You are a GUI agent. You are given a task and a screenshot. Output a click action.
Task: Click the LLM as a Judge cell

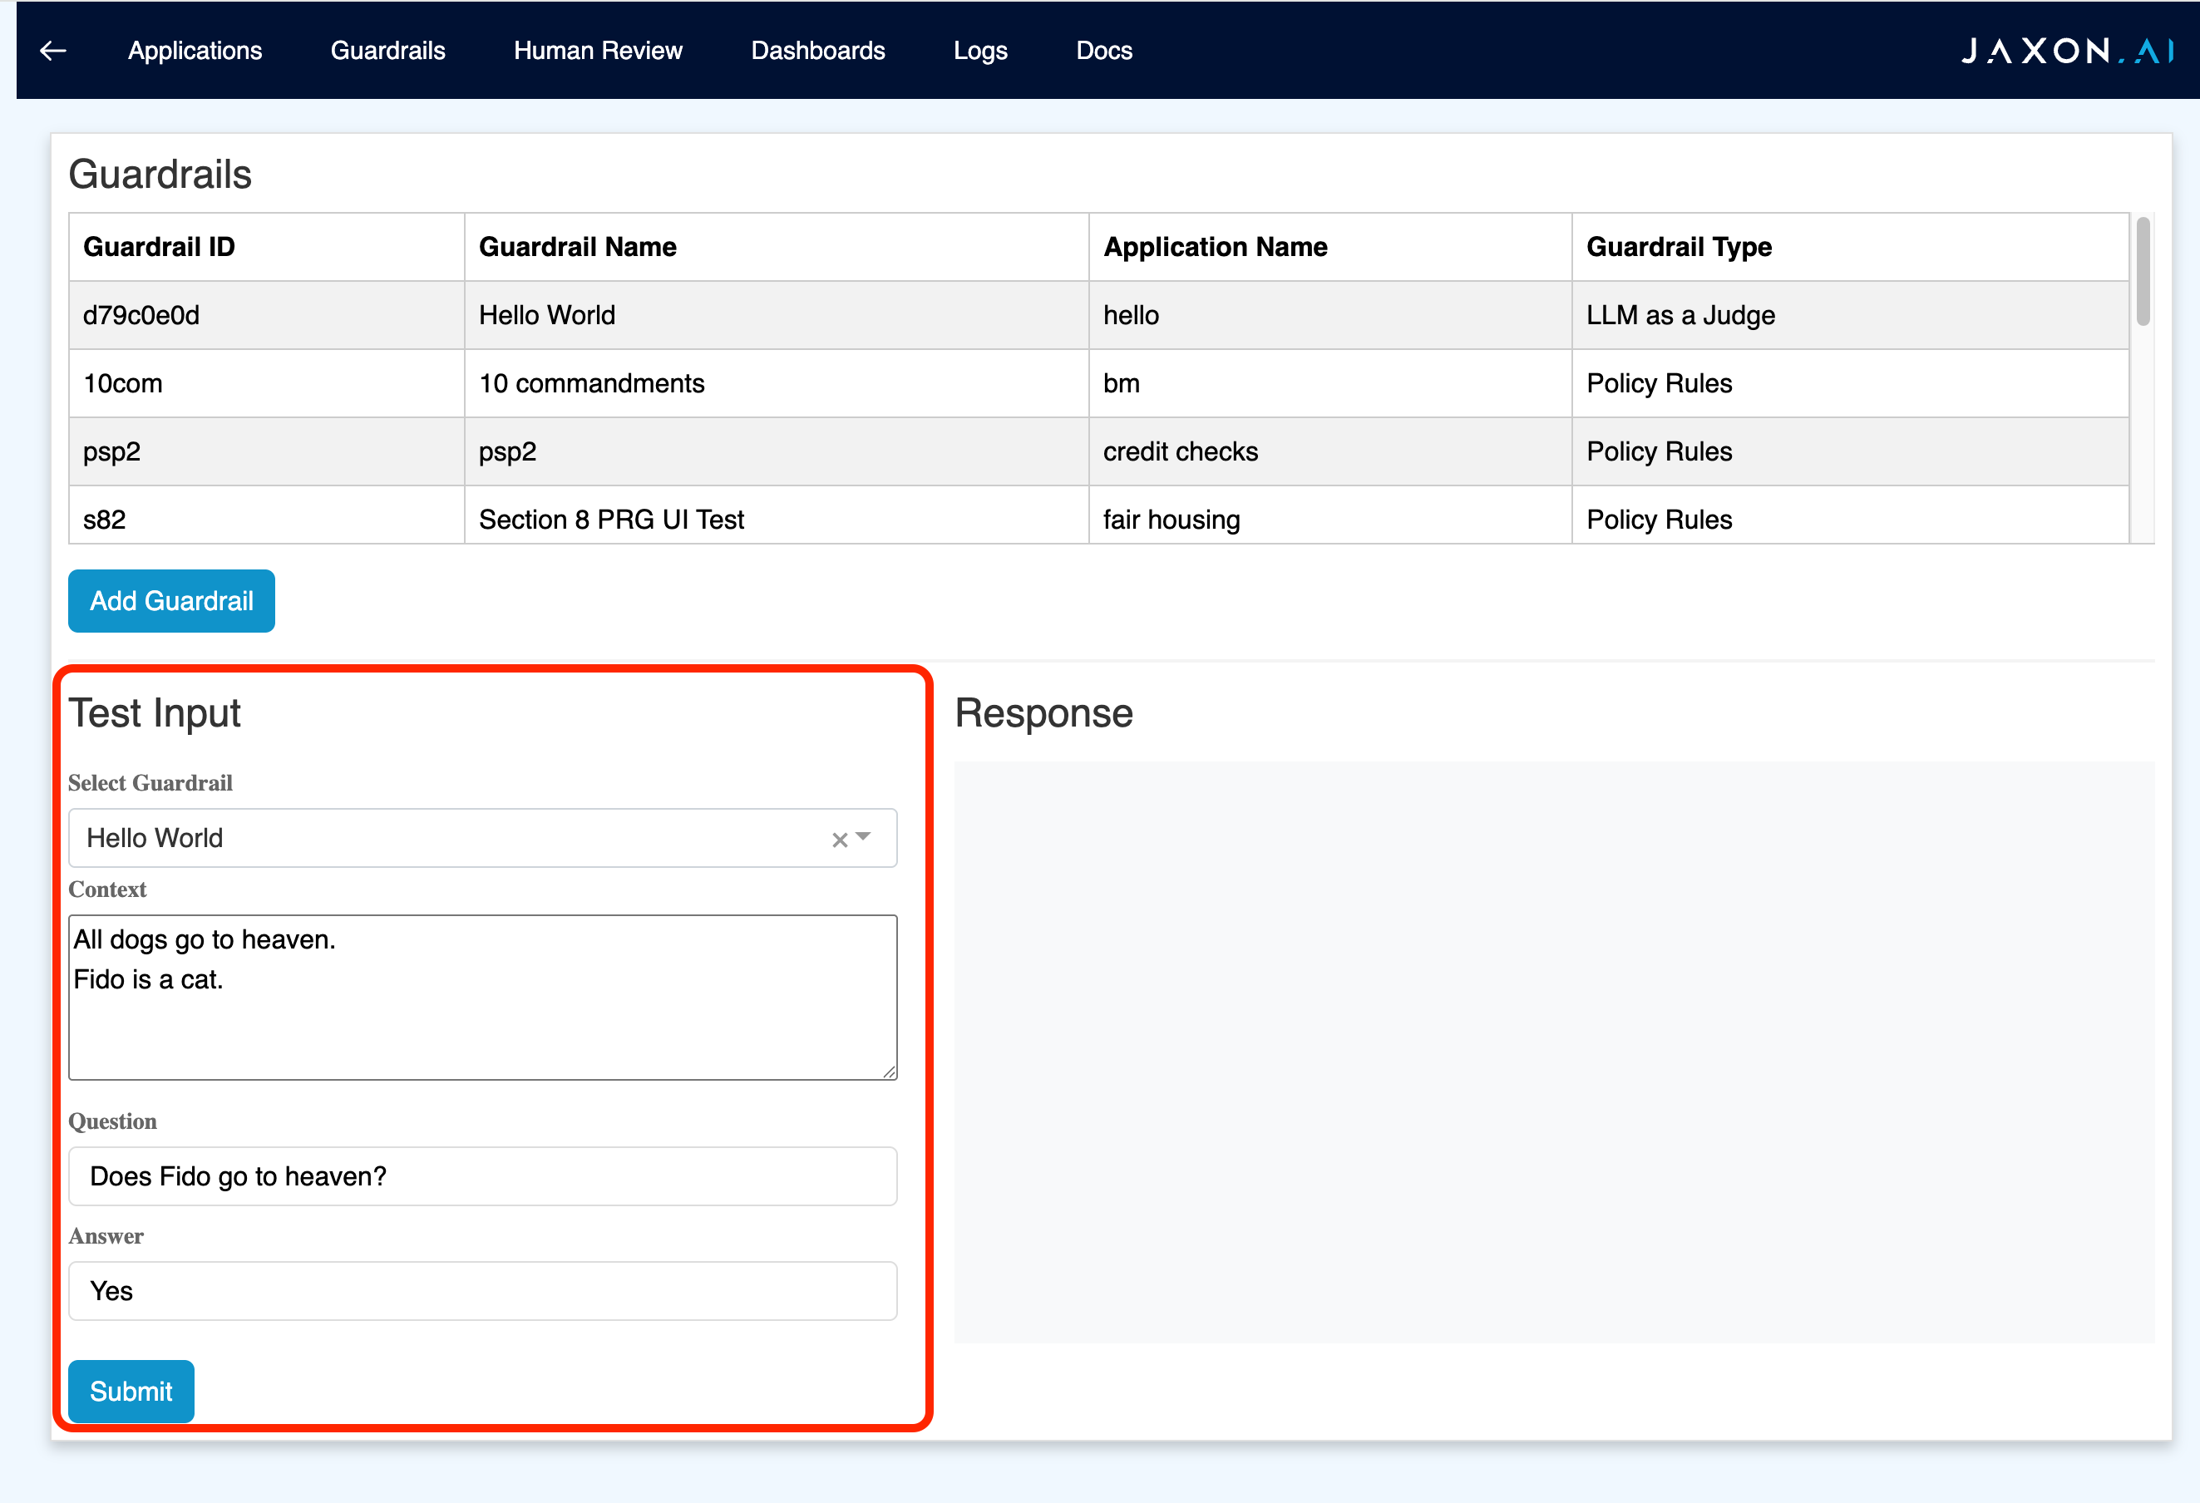[1851, 315]
